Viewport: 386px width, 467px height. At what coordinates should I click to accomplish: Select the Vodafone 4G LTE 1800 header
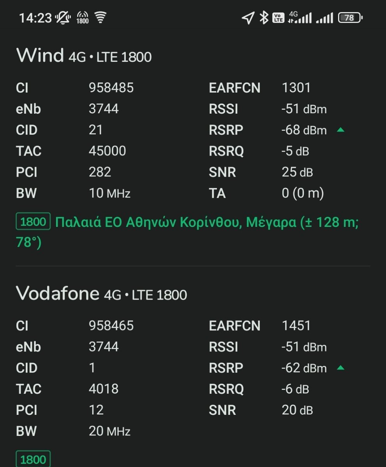[x=101, y=293]
